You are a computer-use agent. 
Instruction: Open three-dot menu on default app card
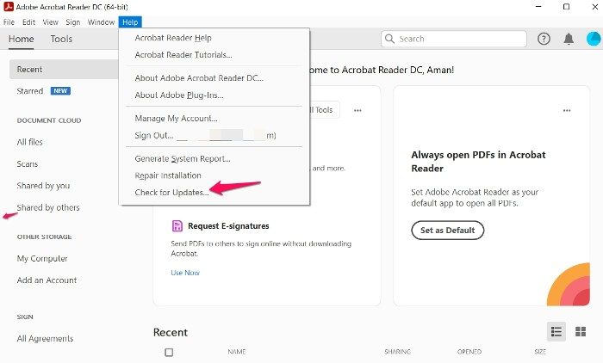pyautogui.click(x=567, y=111)
